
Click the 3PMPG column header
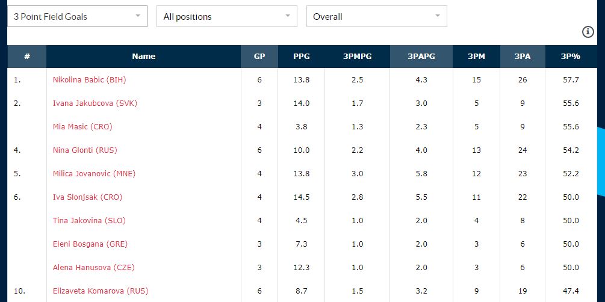358,57
